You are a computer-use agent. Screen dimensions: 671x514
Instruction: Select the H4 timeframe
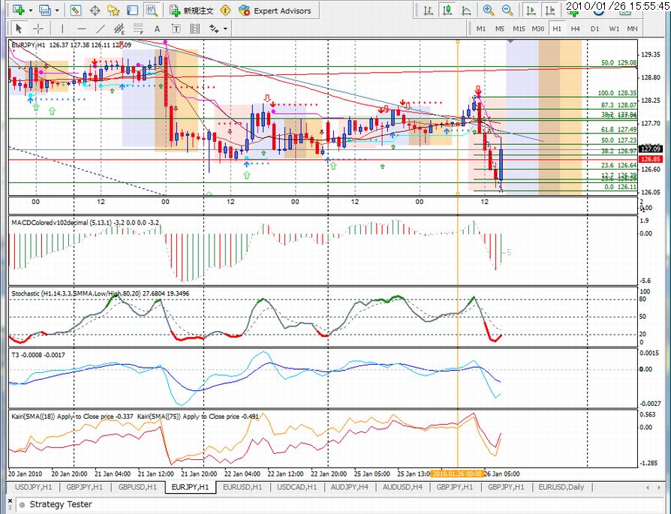(575, 29)
